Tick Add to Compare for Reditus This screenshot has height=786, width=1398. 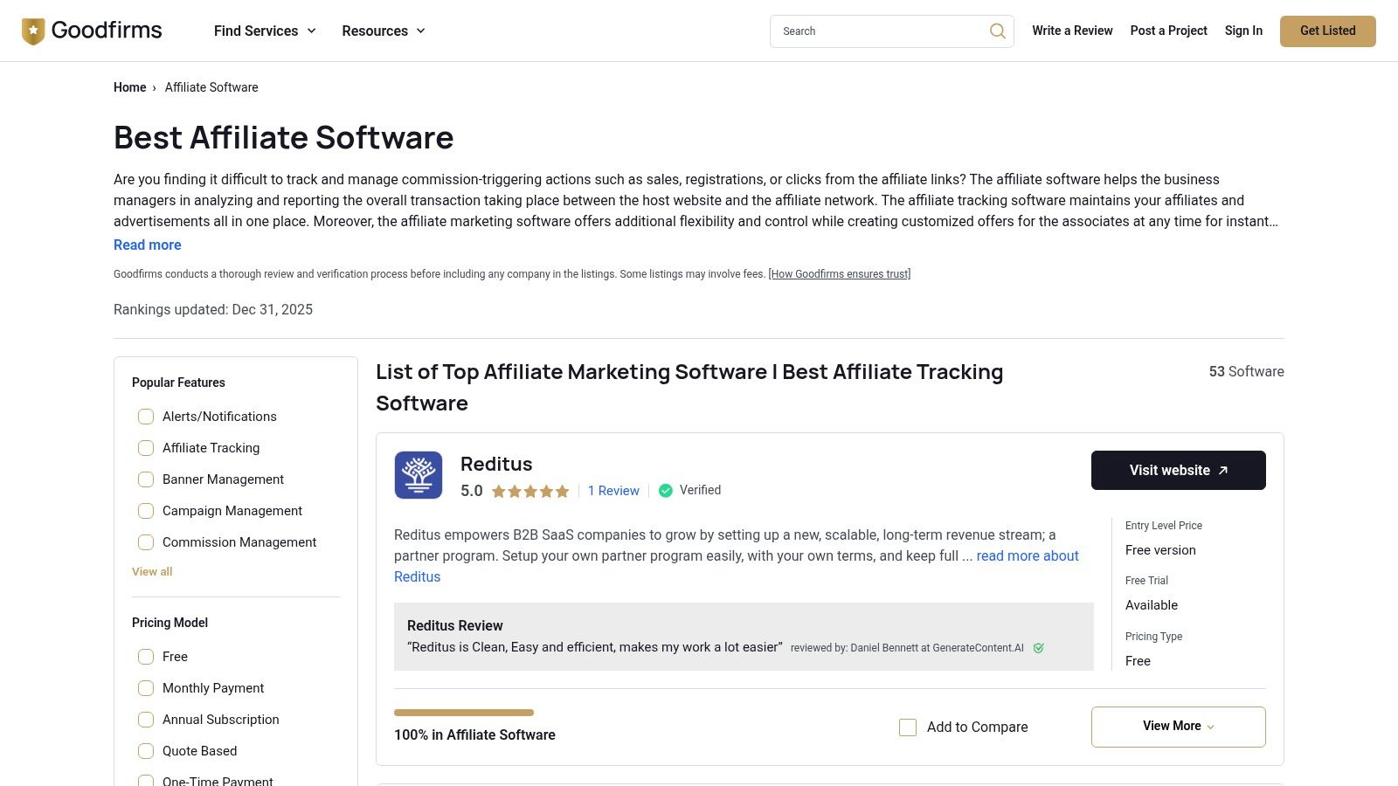click(908, 727)
